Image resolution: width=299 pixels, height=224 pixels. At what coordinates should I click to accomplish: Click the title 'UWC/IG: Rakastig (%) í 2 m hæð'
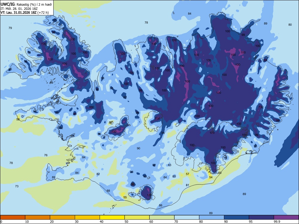coord(26,4)
